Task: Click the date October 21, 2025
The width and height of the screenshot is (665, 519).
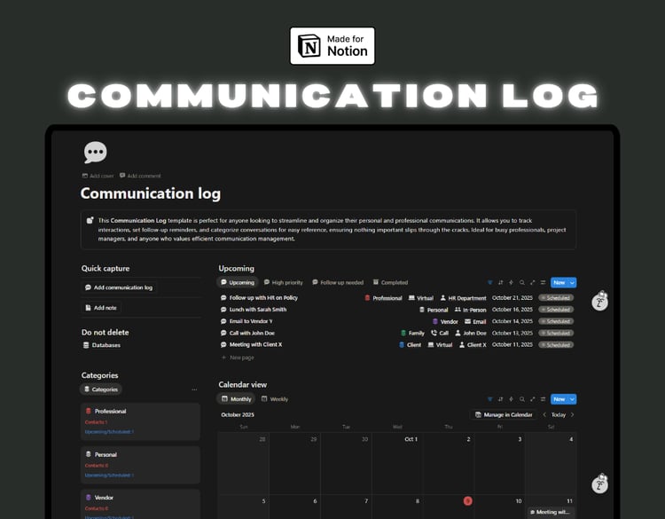Action: coord(512,298)
